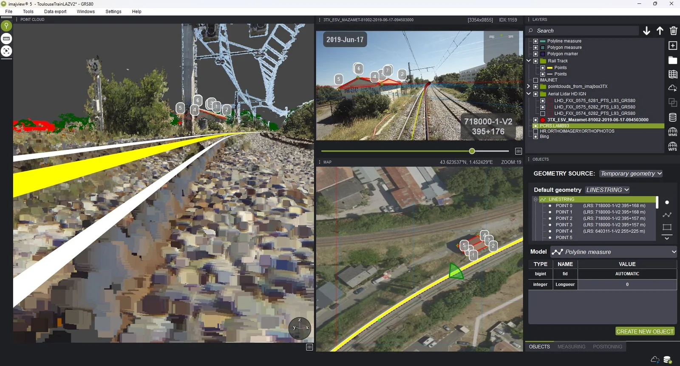Enable HR.ORTHOIMAGERY.ORTHOPHOTOS layer checkbox
The width and height of the screenshot is (680, 366).
tap(535, 131)
